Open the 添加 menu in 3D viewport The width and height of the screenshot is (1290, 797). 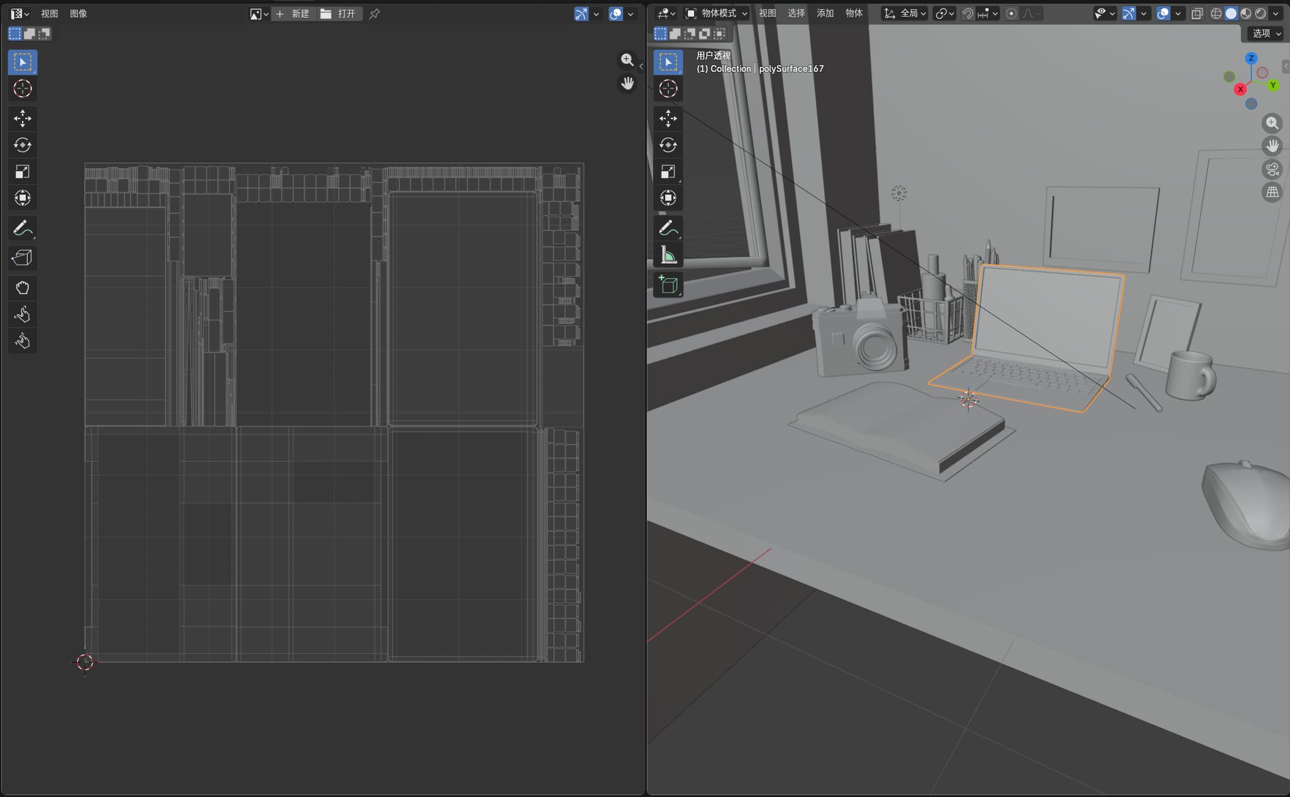click(825, 14)
